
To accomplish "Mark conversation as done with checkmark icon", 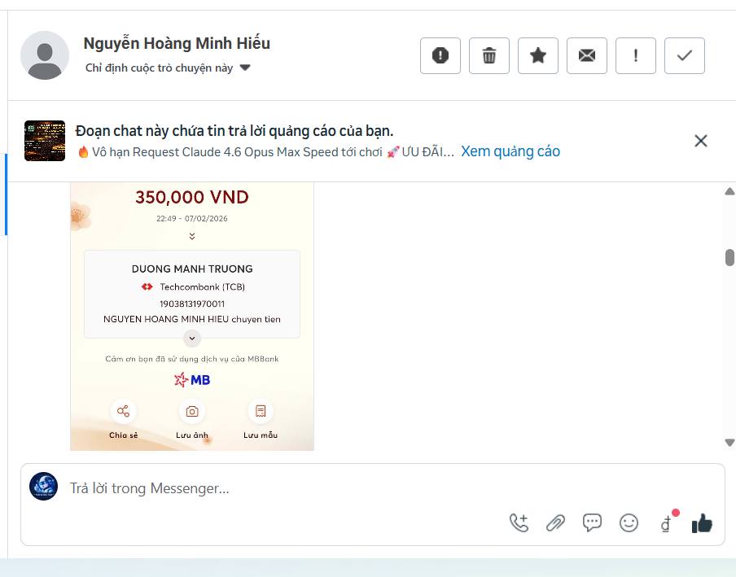I will click(684, 55).
